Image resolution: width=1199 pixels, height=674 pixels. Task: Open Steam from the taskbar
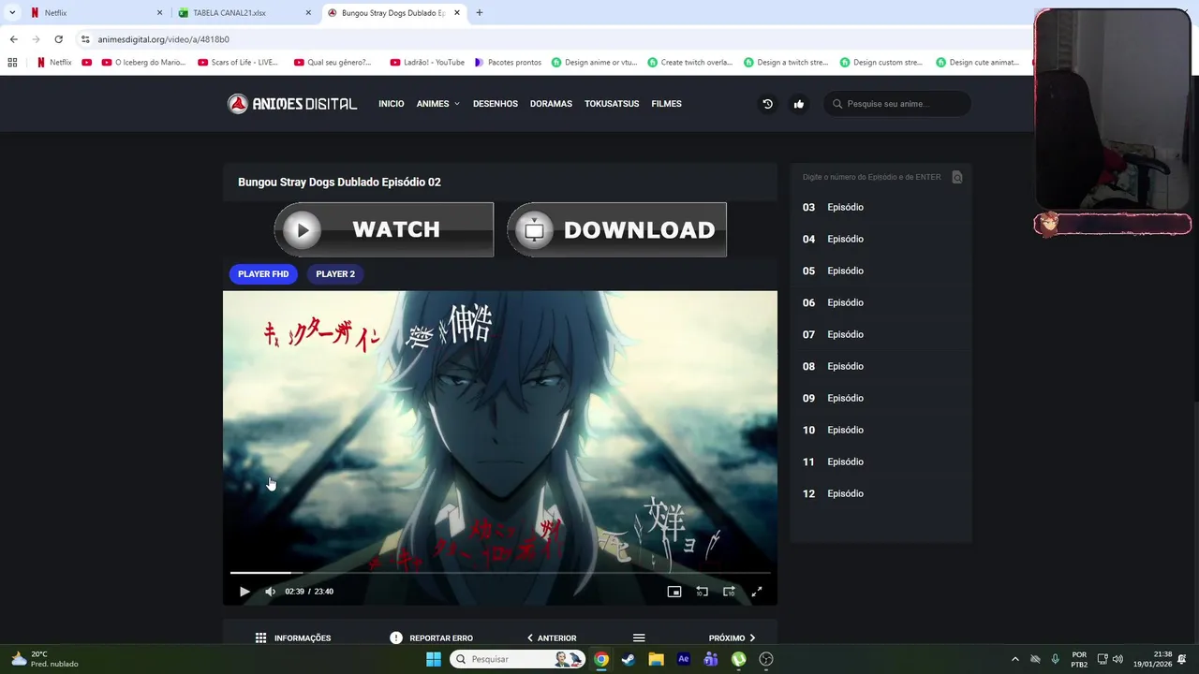(x=629, y=659)
